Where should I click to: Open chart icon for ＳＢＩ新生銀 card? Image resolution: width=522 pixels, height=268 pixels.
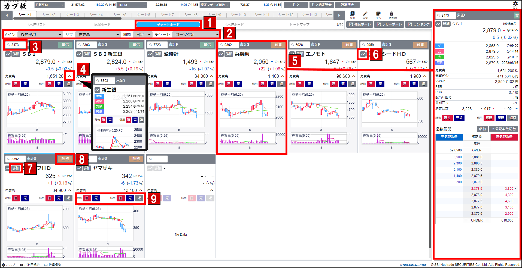[x=79, y=54]
